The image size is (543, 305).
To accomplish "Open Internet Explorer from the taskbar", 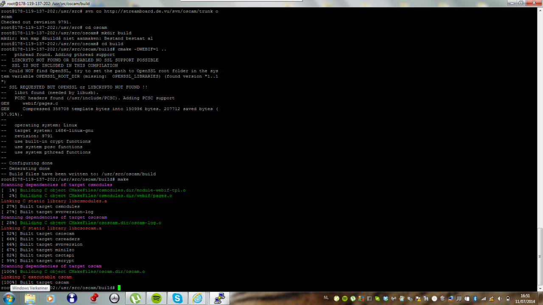I will [198, 298].
